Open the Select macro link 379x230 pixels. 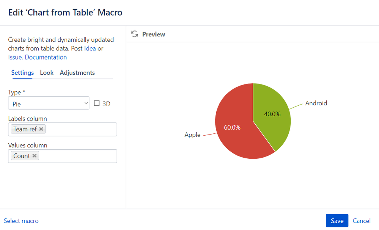[21, 221]
